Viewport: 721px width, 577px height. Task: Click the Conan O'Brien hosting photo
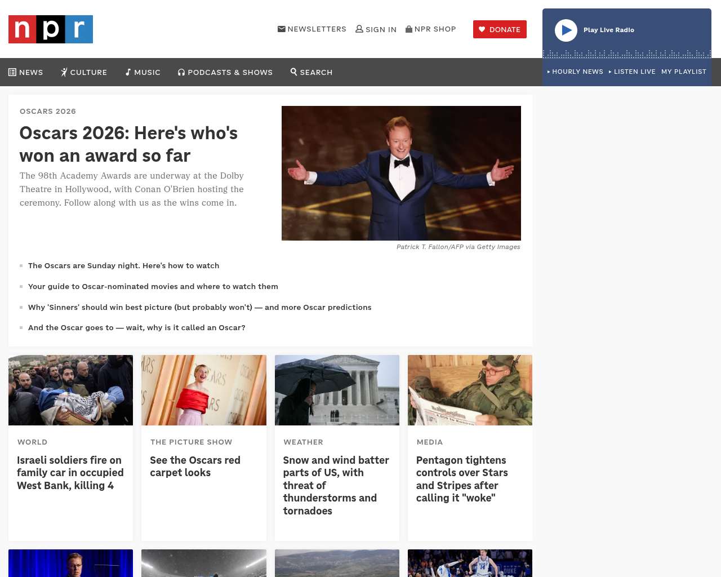tap(401, 173)
